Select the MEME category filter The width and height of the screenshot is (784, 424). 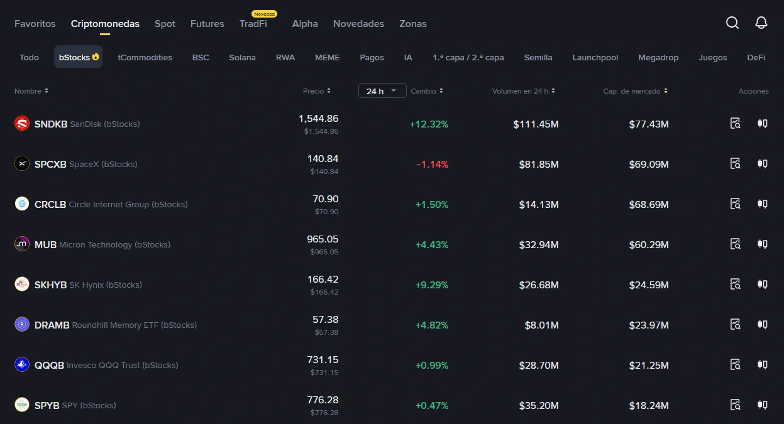tap(328, 57)
